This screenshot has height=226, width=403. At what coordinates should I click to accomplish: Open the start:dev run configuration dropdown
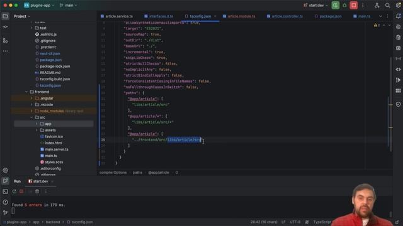pyautogui.click(x=315, y=5)
